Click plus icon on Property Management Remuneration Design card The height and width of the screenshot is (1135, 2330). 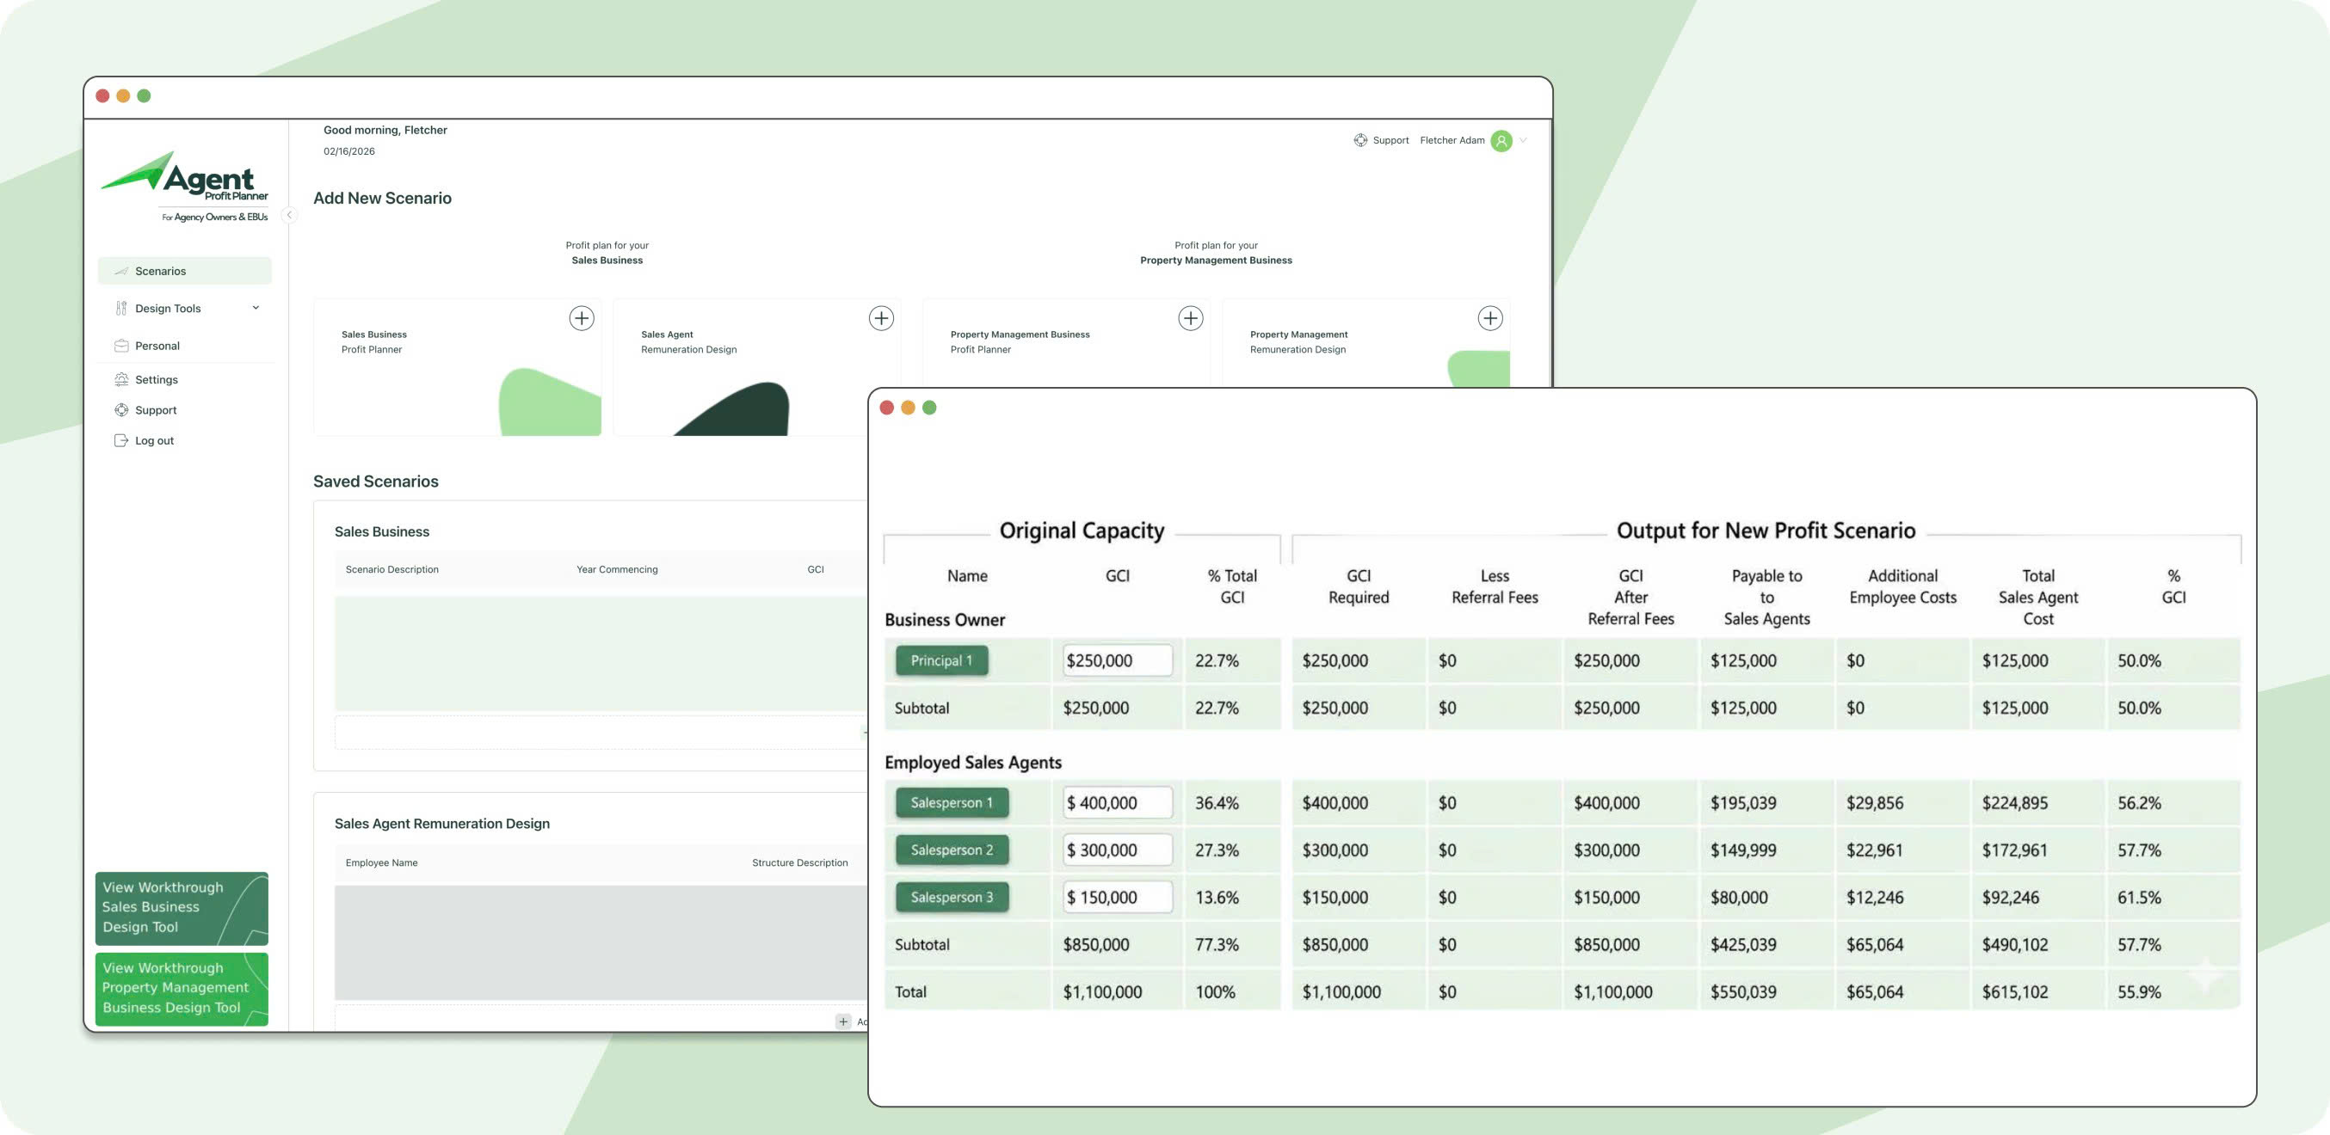point(1489,318)
